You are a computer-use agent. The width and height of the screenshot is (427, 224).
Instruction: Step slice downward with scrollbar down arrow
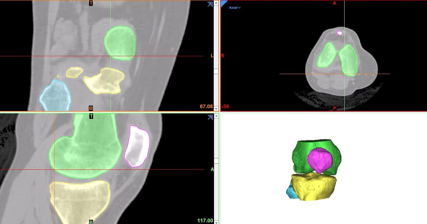[x=216, y=109]
